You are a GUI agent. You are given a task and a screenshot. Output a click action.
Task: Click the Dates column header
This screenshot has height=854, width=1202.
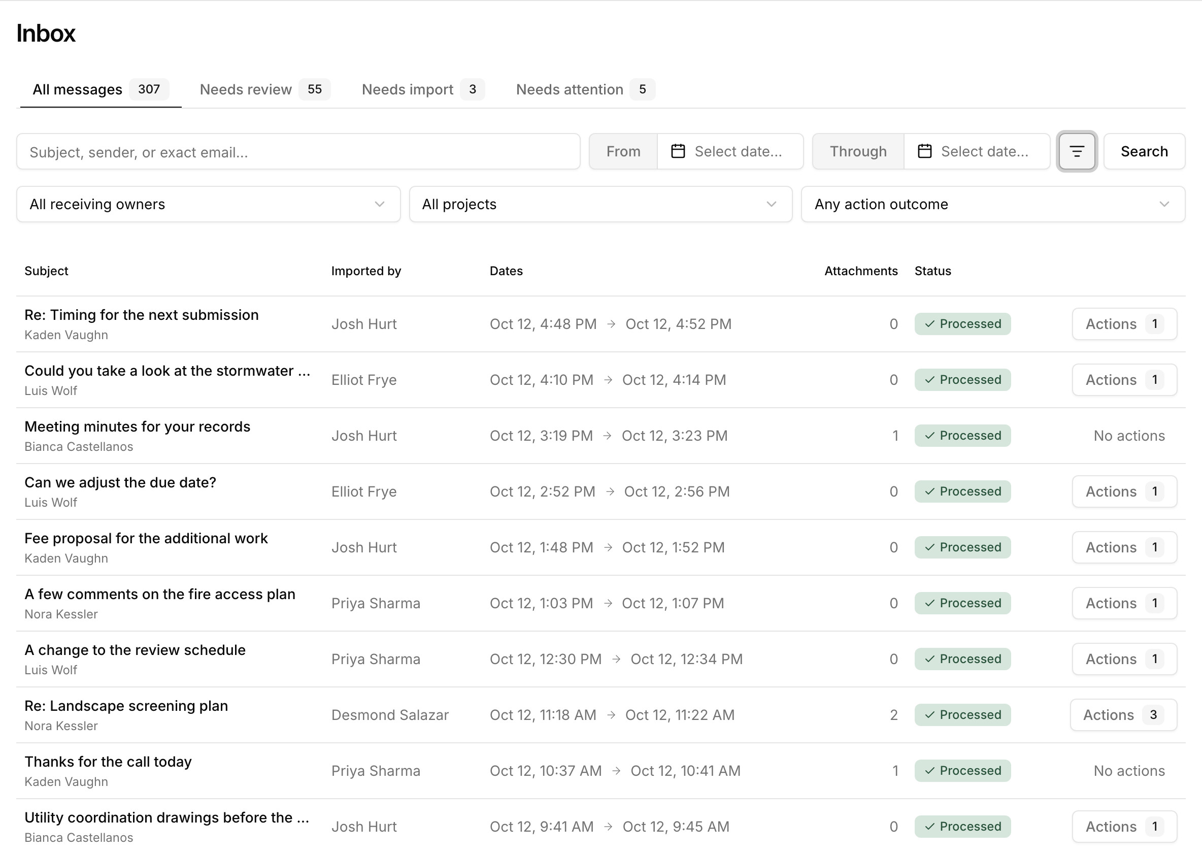click(x=506, y=271)
